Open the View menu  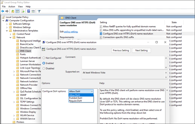coord(20,6)
